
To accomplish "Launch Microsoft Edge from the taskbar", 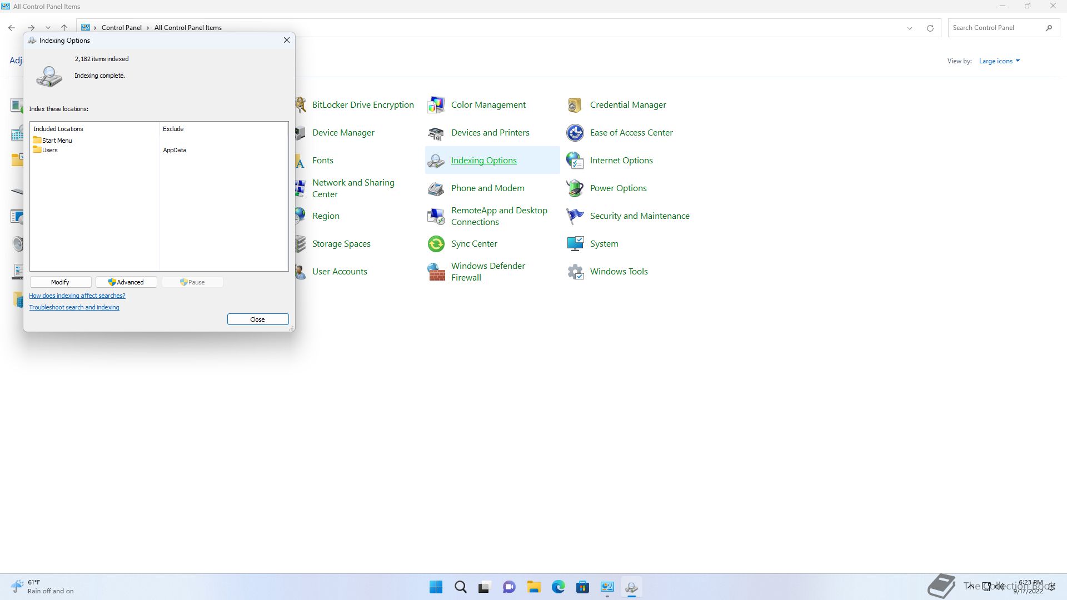I will point(558,587).
